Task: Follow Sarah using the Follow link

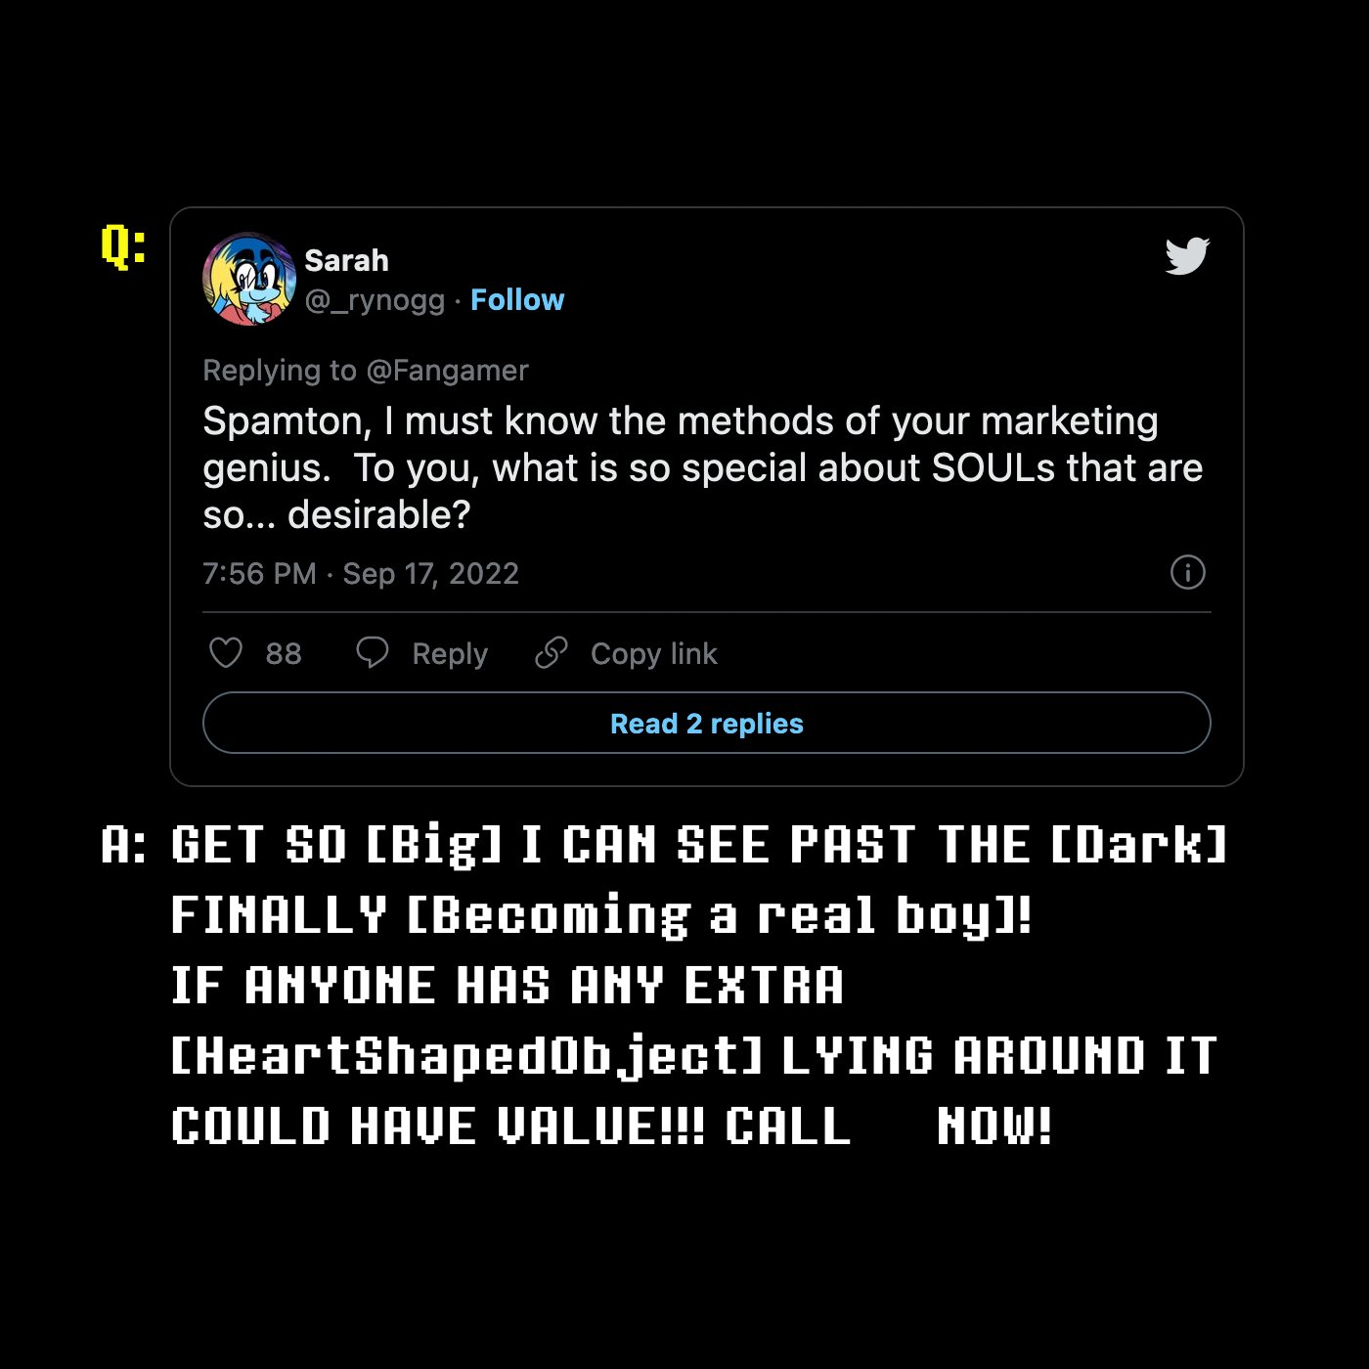Action: click(517, 300)
